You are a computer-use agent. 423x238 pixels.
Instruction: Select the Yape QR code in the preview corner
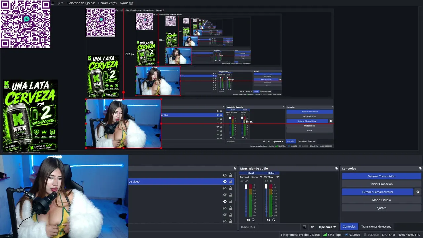tap(25, 24)
